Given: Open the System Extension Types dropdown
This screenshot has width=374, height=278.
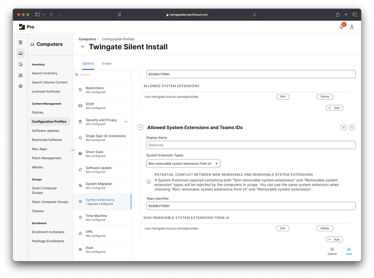Looking at the screenshot, I should (x=183, y=164).
